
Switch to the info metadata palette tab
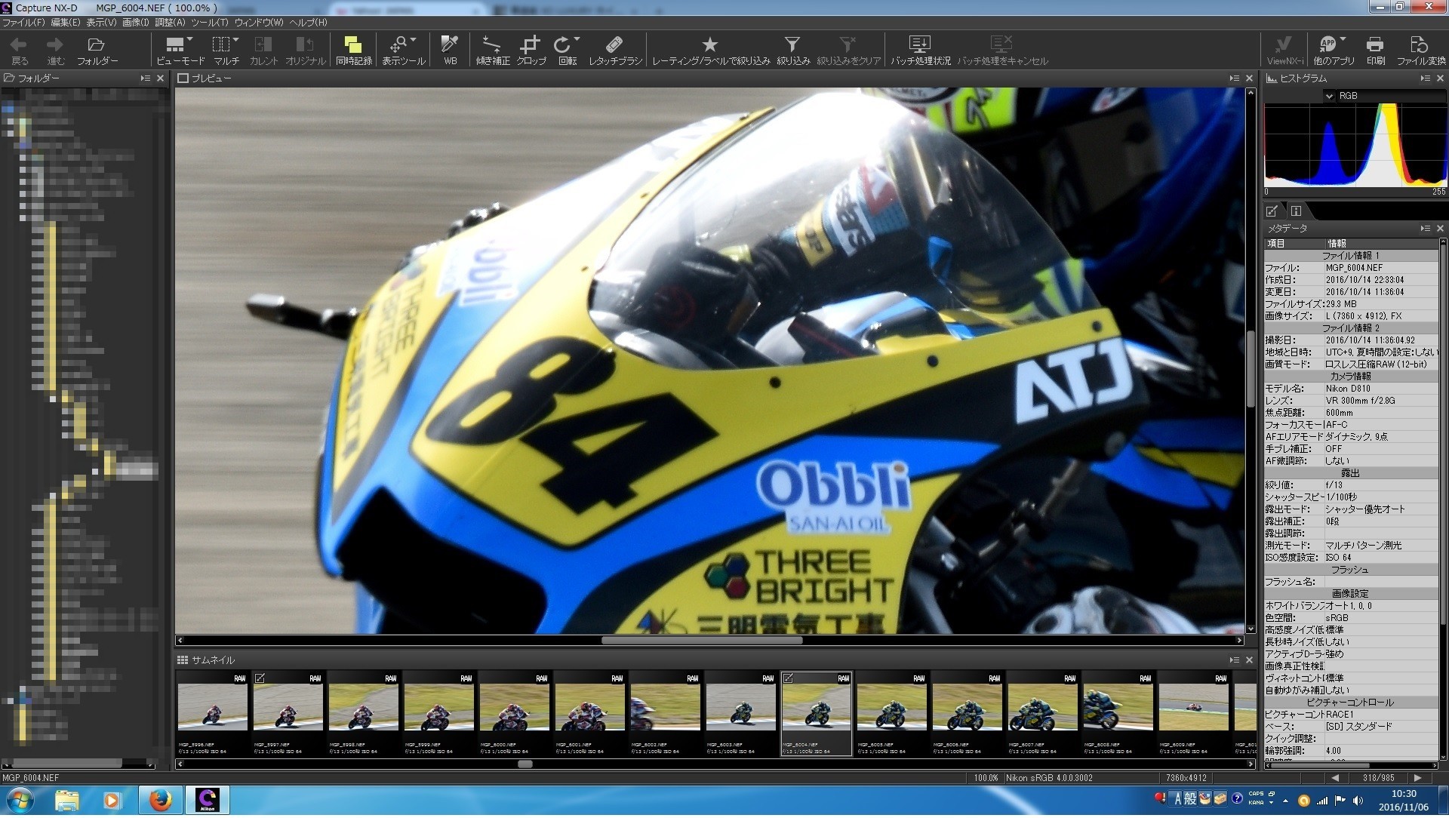1296,211
